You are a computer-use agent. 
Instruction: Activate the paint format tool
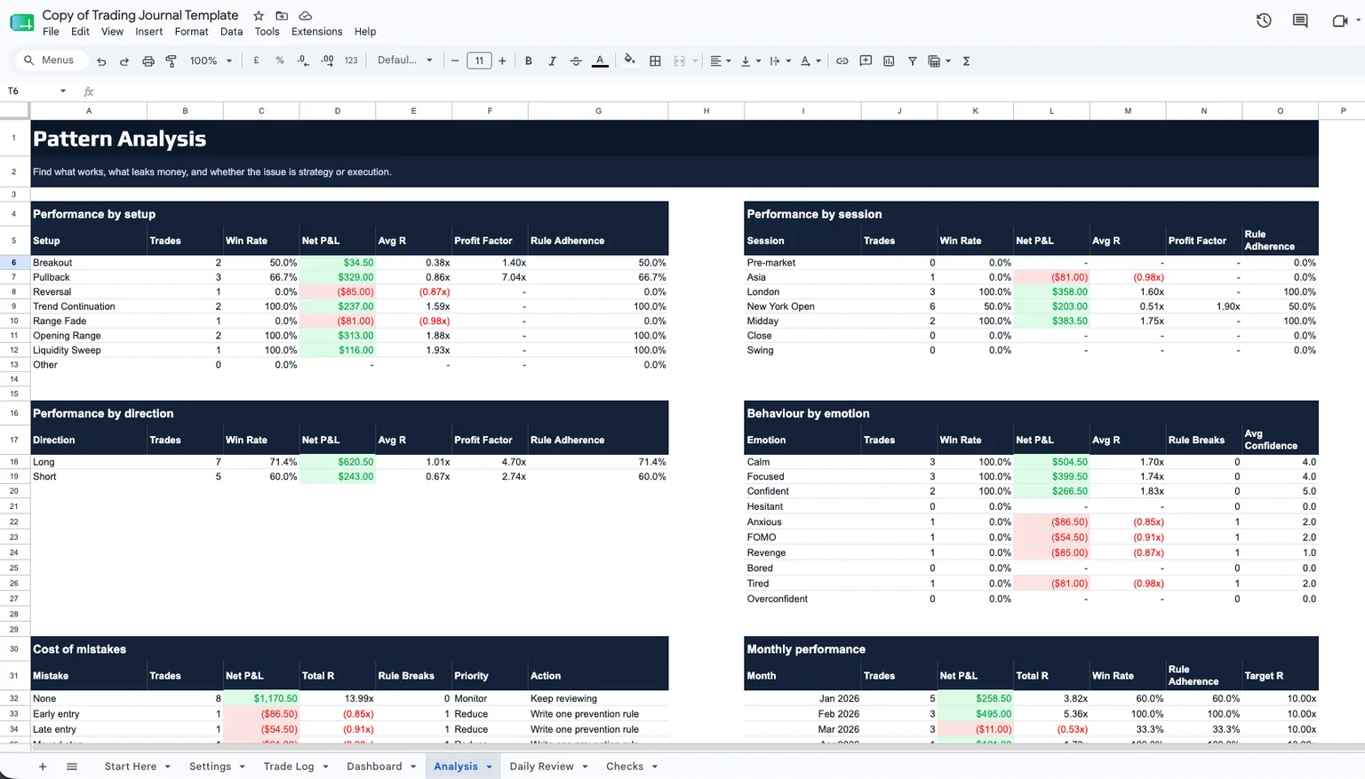click(172, 61)
